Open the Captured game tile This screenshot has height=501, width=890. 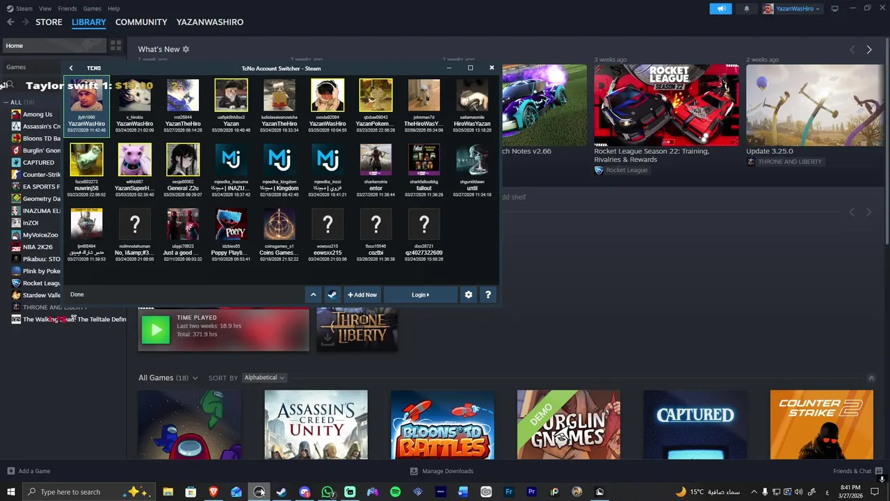(x=695, y=424)
